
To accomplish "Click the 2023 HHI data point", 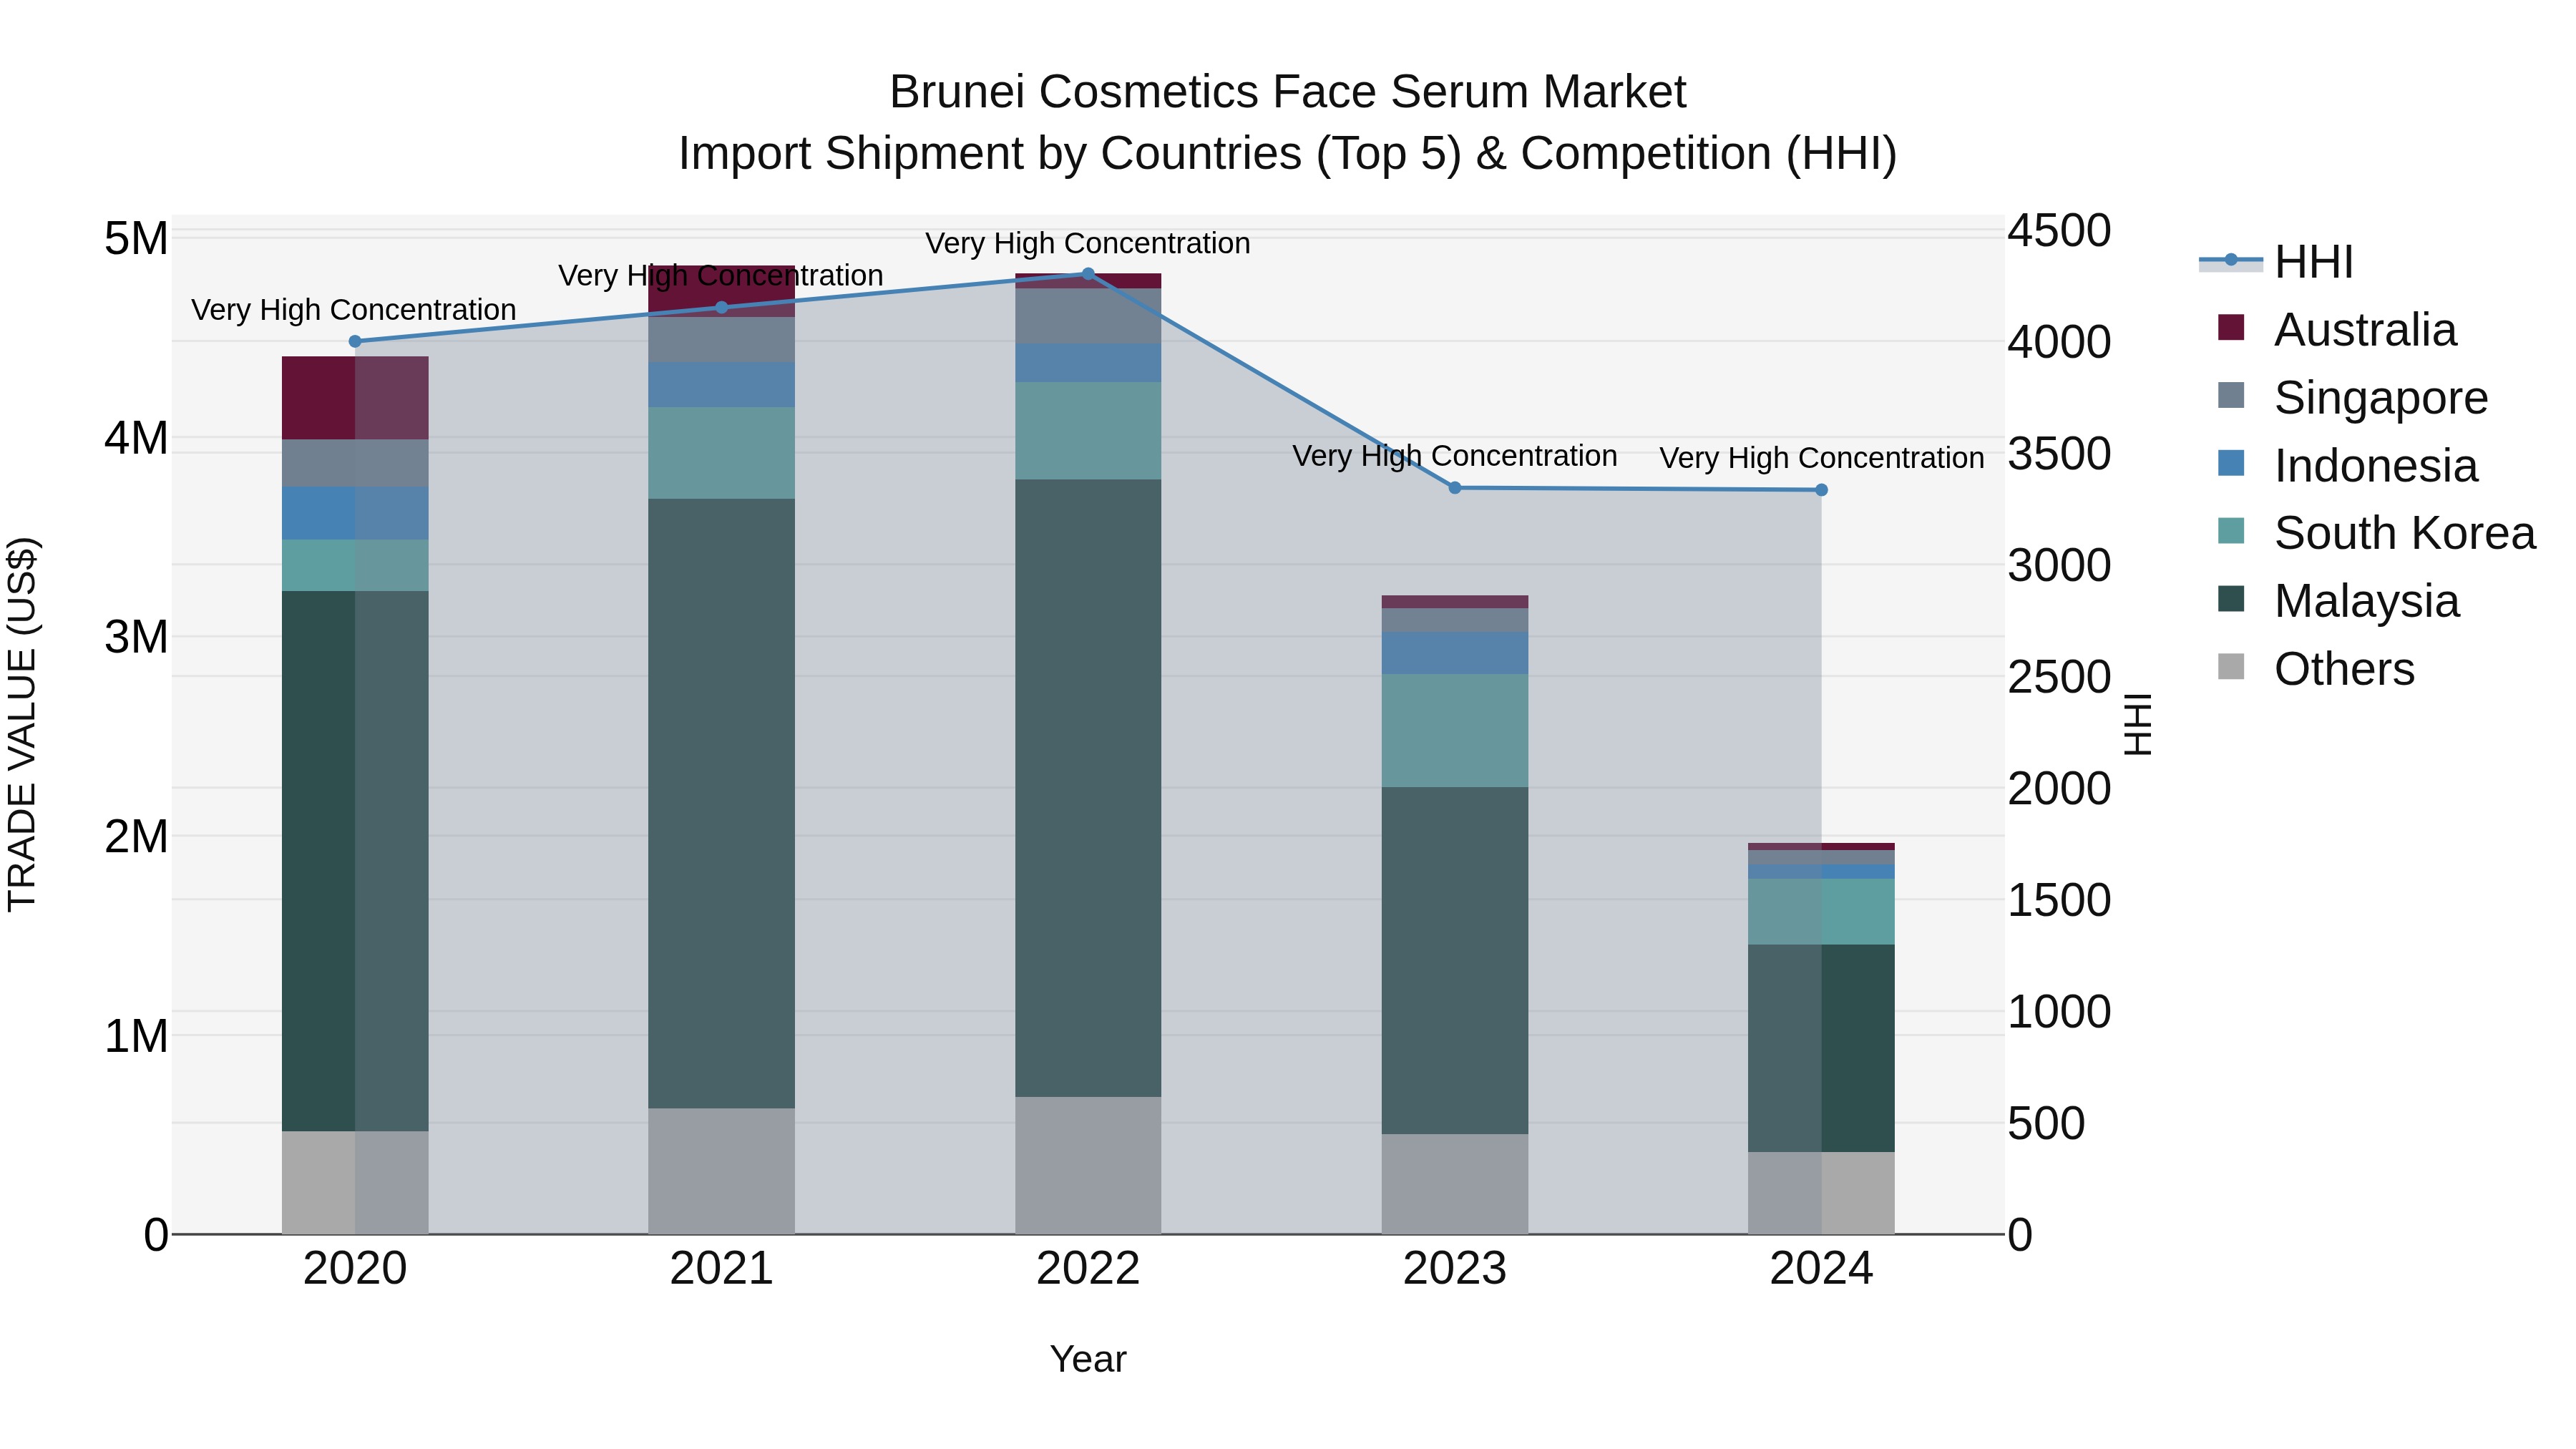I will 1455,488.
